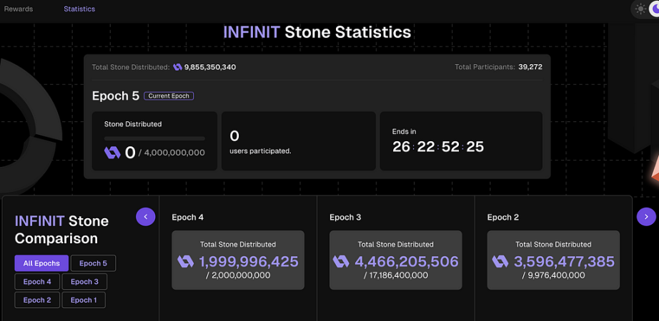Click the stone icon in Epoch 2 card
Screen dimensions: 659x321
click(x=500, y=261)
